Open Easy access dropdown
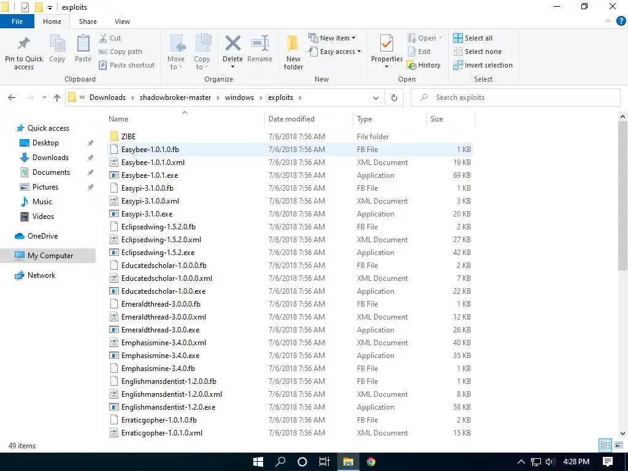The image size is (628, 471). tap(335, 52)
